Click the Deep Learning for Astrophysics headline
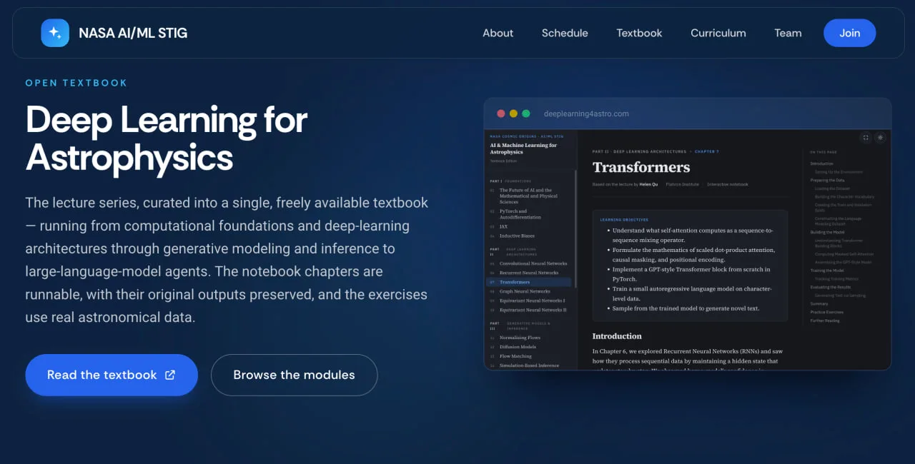The width and height of the screenshot is (915, 464). coord(167,138)
